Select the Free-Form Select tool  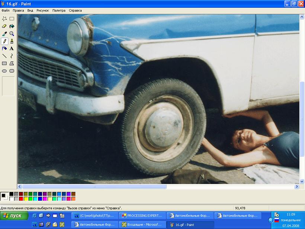coord(4,19)
